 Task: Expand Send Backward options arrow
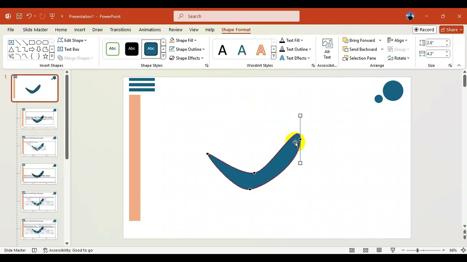pos(382,49)
